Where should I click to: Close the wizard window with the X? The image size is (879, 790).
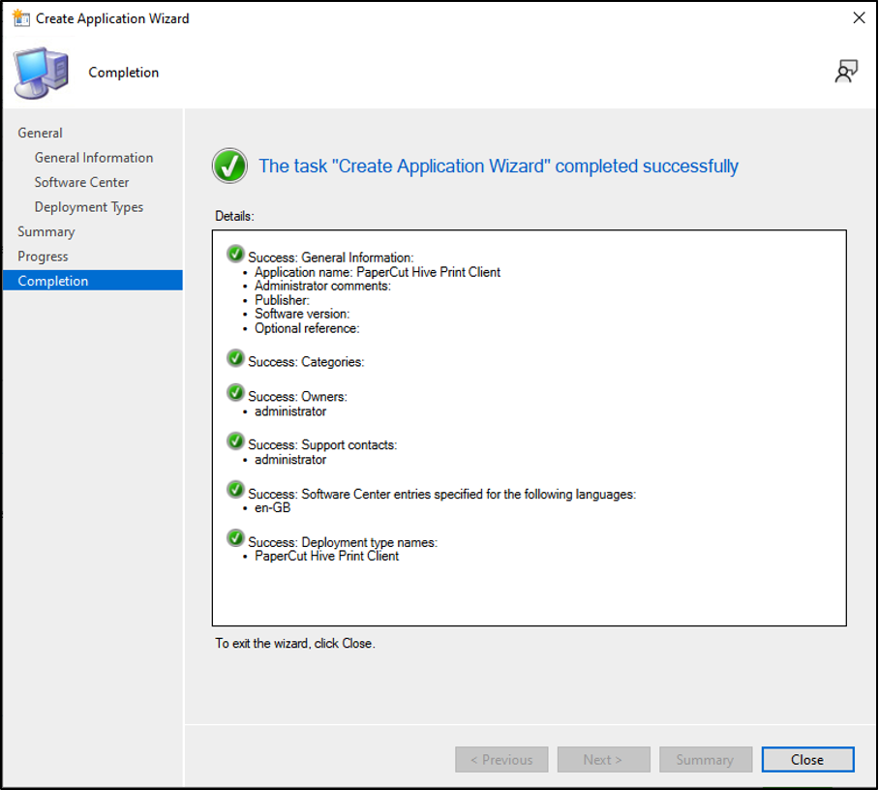pos(859,18)
